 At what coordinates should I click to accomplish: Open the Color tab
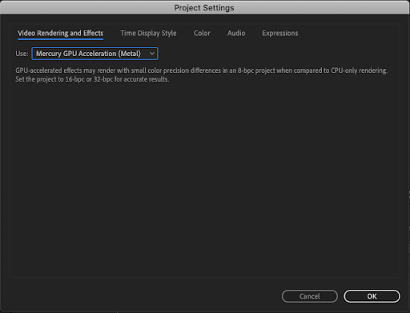pyautogui.click(x=202, y=33)
